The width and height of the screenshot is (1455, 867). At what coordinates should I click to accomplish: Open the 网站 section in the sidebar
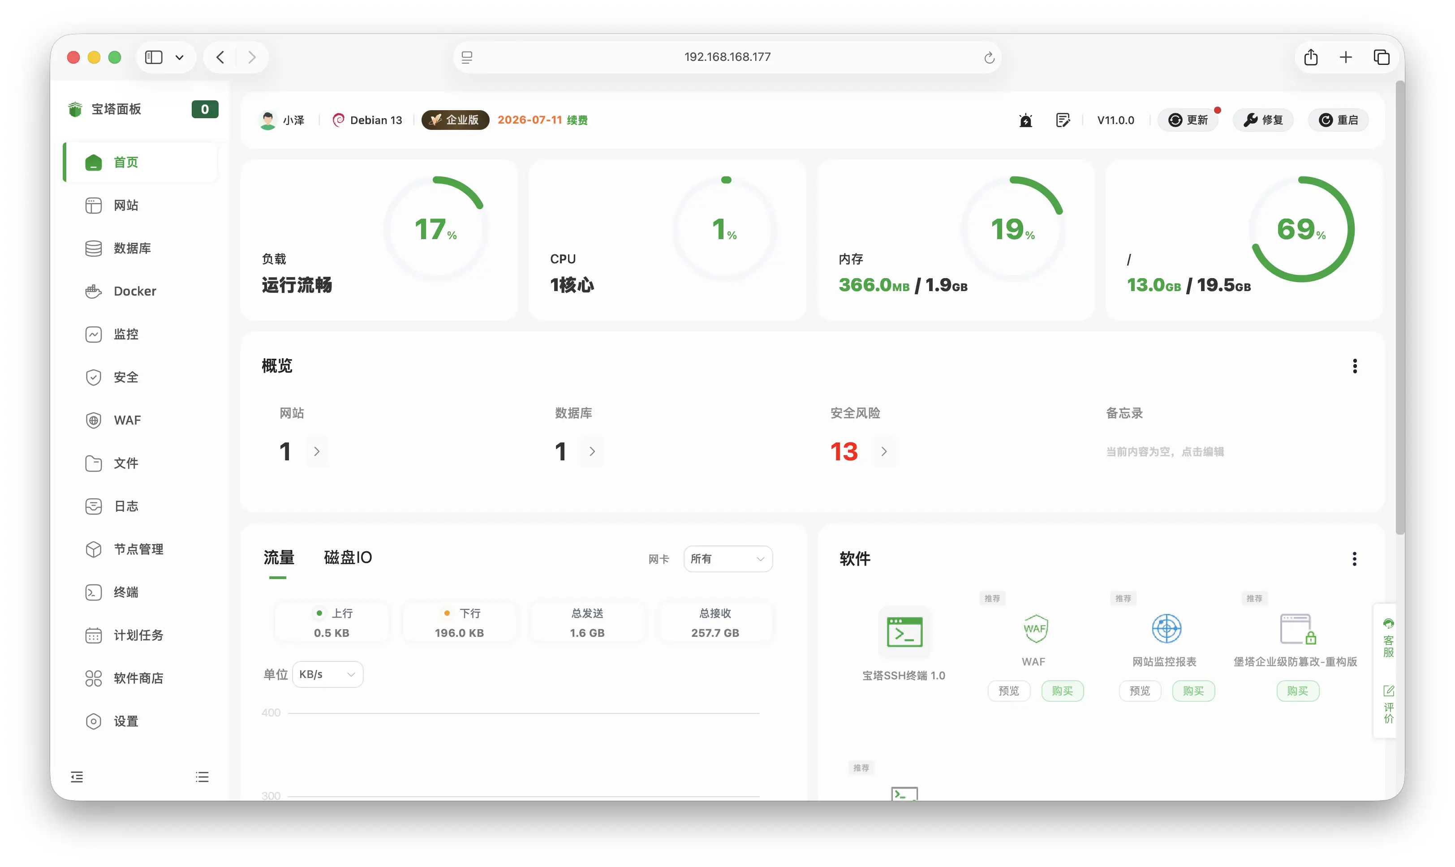click(125, 205)
